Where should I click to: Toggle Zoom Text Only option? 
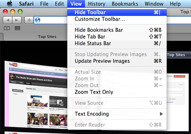(117, 92)
